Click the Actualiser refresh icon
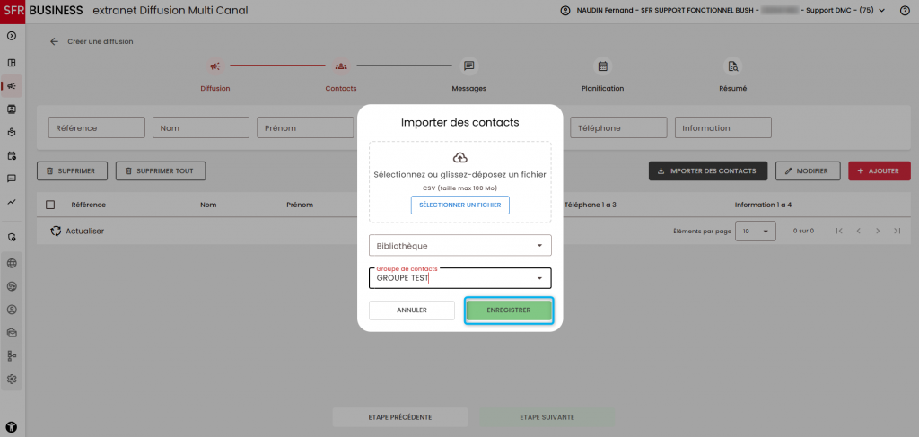The image size is (919, 437). pyautogui.click(x=56, y=232)
